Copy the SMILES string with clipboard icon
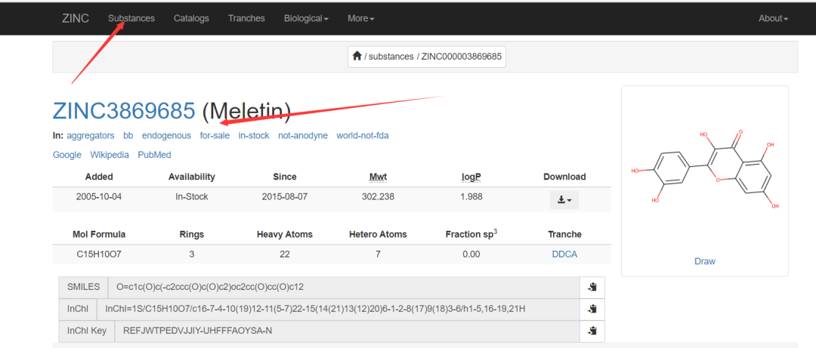The image size is (816, 348). pyautogui.click(x=592, y=287)
